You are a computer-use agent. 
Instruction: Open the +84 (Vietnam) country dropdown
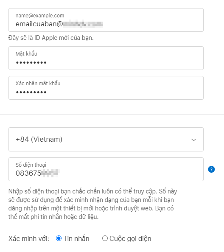[x=106, y=139]
